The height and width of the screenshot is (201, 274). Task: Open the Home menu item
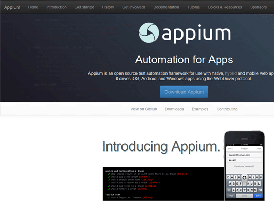[x=33, y=7]
